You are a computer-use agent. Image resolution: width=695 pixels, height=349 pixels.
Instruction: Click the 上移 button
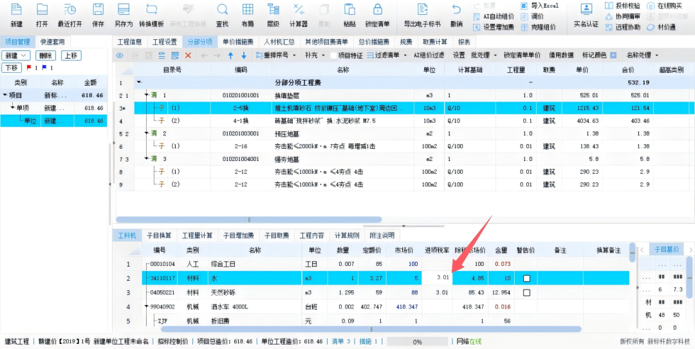[72, 55]
